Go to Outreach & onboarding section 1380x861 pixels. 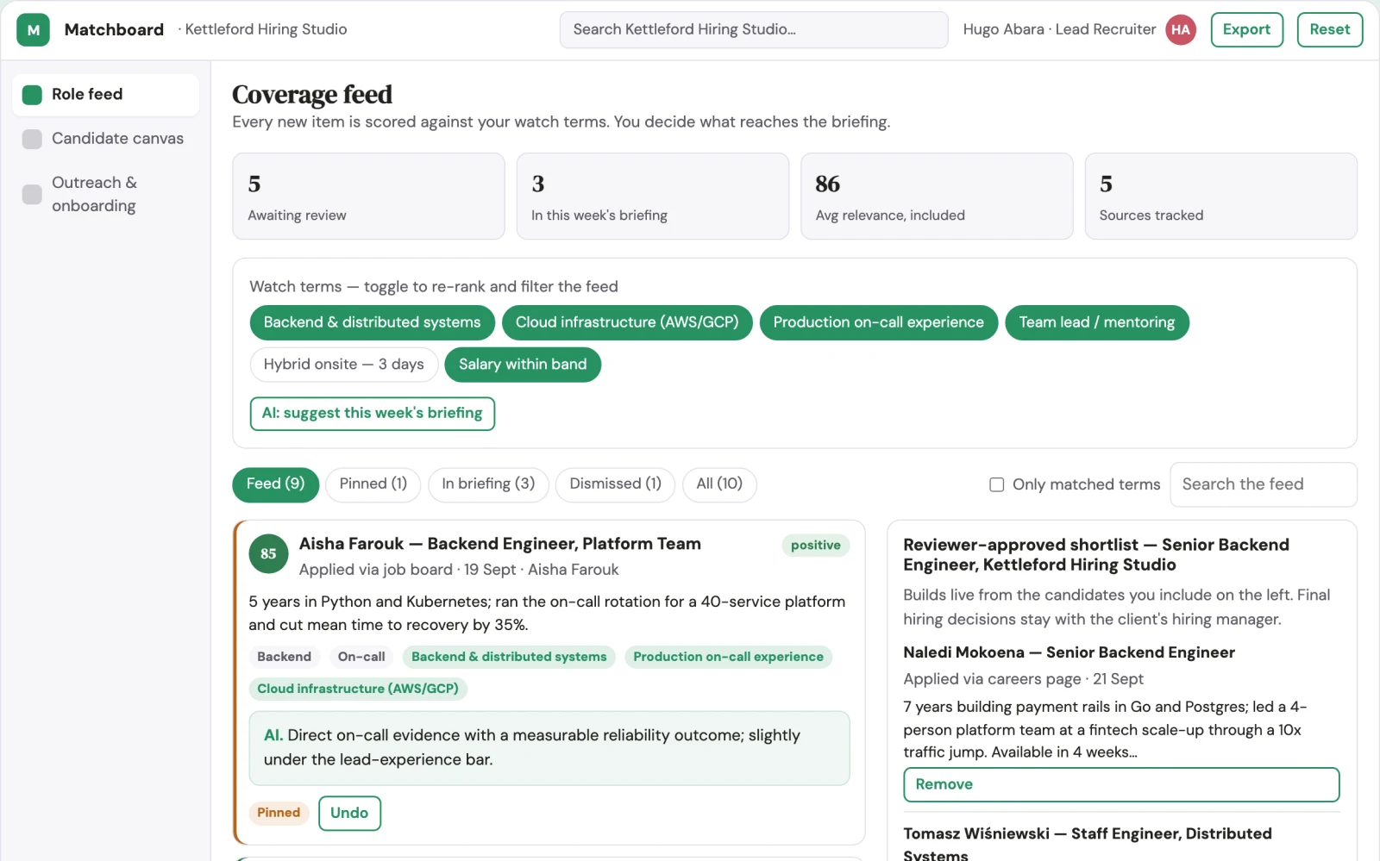(x=105, y=194)
